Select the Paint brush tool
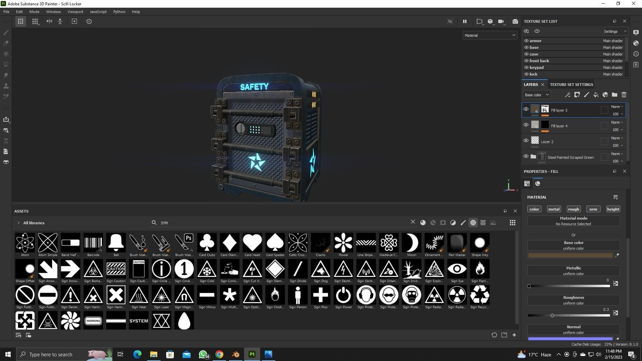 click(6, 32)
